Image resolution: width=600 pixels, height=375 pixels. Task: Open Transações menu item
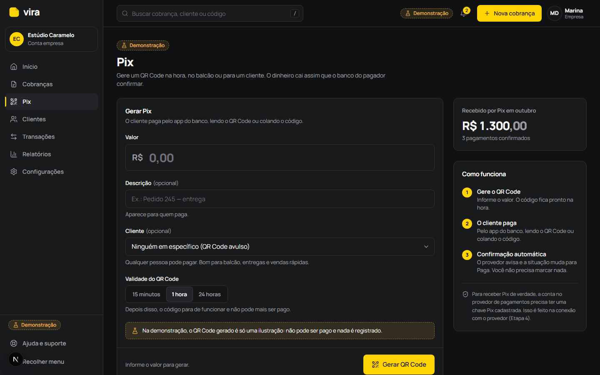tap(51, 137)
